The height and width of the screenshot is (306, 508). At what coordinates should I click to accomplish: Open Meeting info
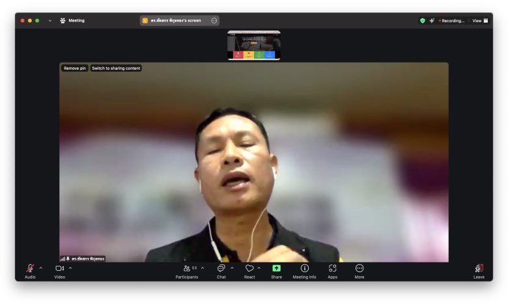(x=304, y=268)
